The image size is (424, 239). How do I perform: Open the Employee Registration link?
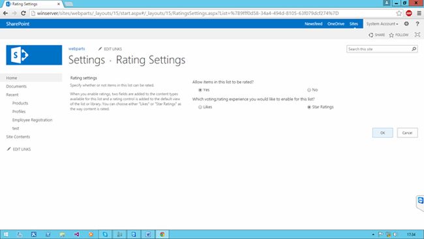point(32,120)
